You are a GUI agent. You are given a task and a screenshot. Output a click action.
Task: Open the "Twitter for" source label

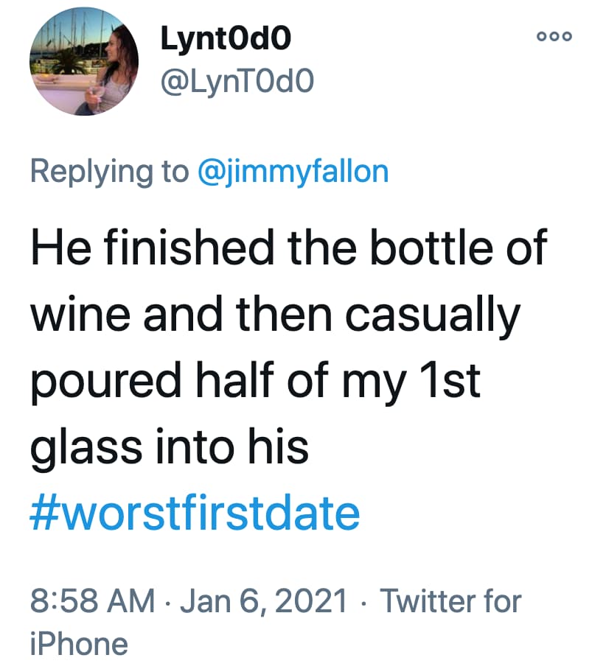tap(450, 601)
